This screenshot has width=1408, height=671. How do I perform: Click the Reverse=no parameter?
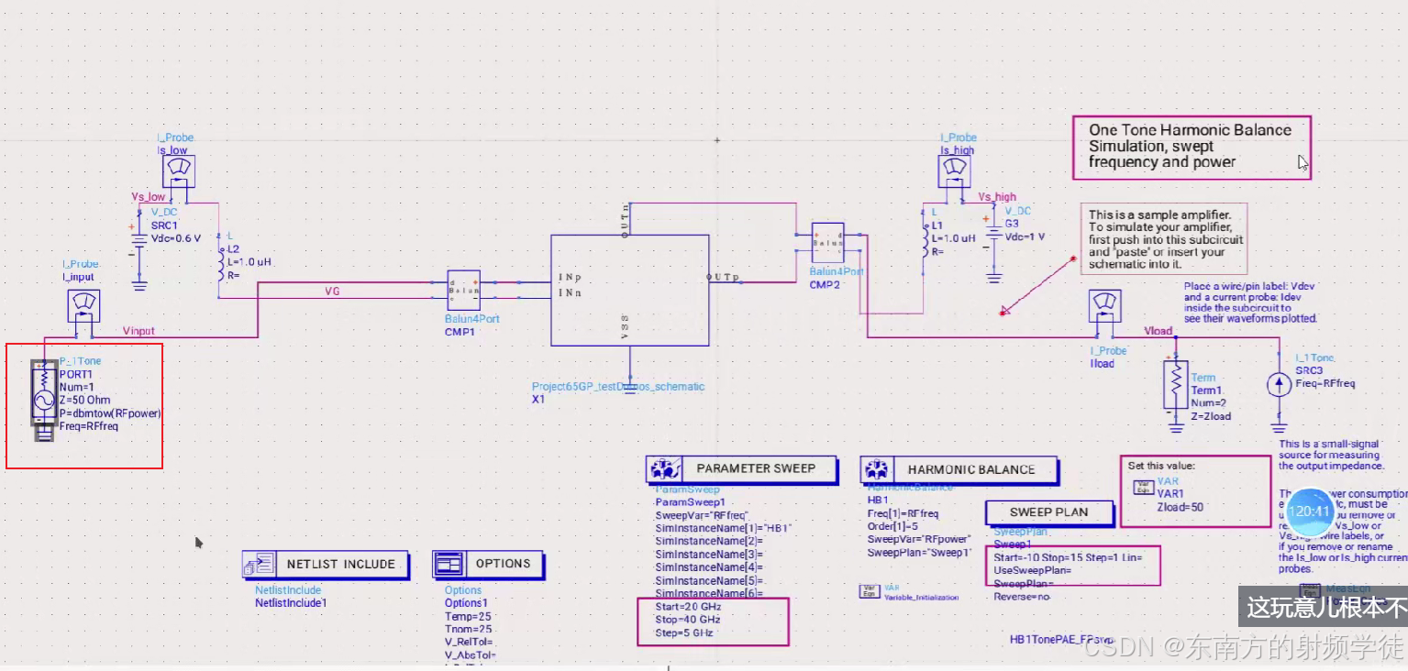[1022, 596]
